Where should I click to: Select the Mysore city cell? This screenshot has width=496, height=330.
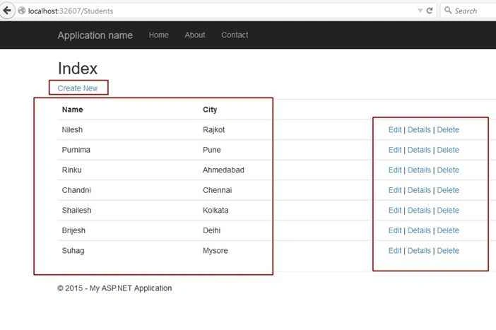[215, 251]
